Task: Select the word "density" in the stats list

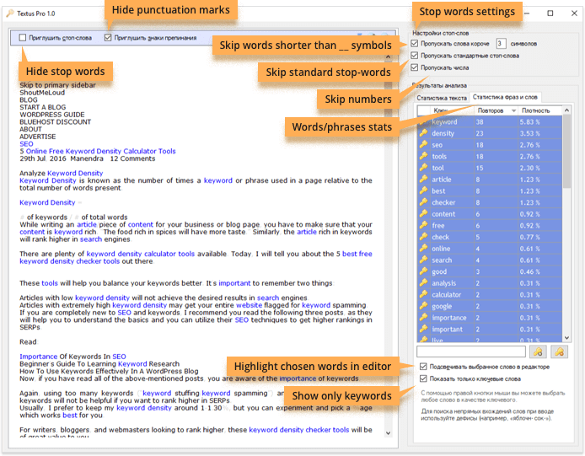Action: coord(443,133)
